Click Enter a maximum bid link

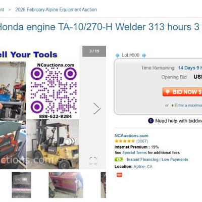click(x=188, y=105)
